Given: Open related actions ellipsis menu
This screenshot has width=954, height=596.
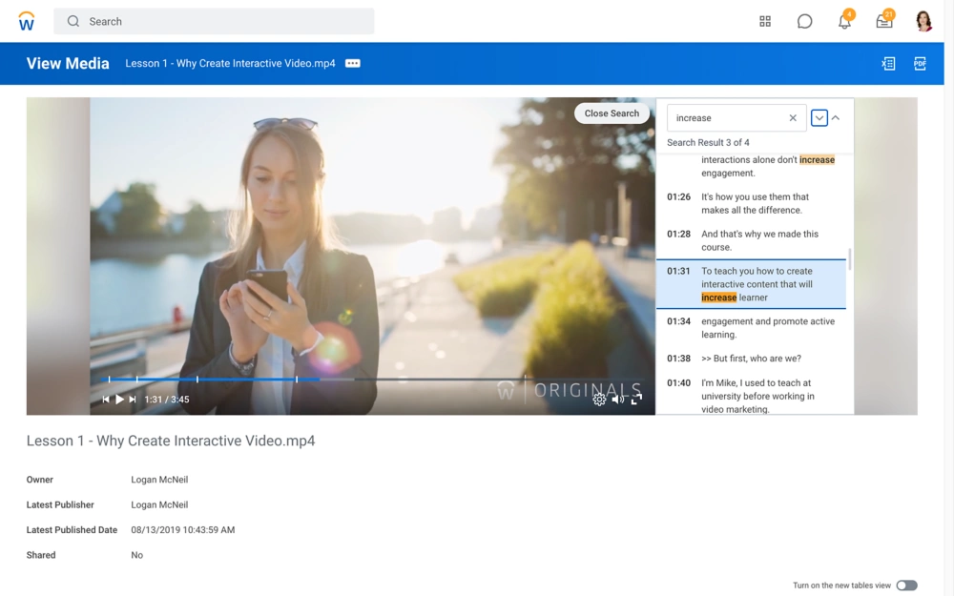Looking at the screenshot, I should click(353, 64).
